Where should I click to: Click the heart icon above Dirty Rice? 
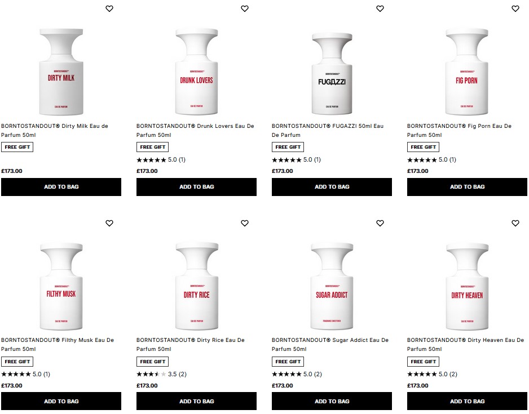click(245, 223)
